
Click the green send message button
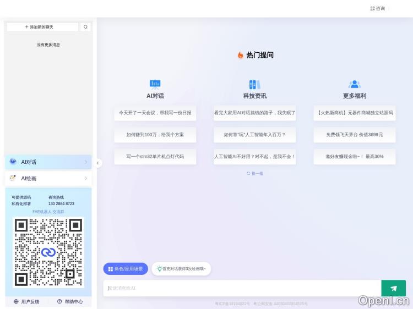(x=393, y=288)
